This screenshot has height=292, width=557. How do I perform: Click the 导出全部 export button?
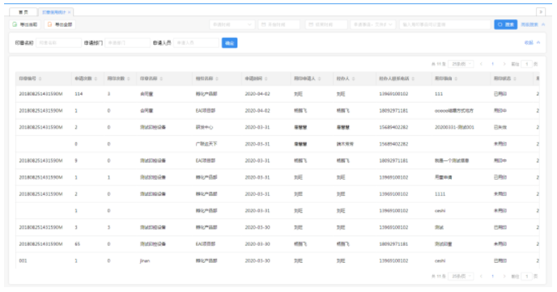(x=60, y=24)
